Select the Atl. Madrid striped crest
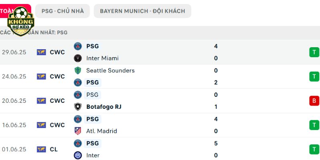320x160 pixels. [x=78, y=131]
